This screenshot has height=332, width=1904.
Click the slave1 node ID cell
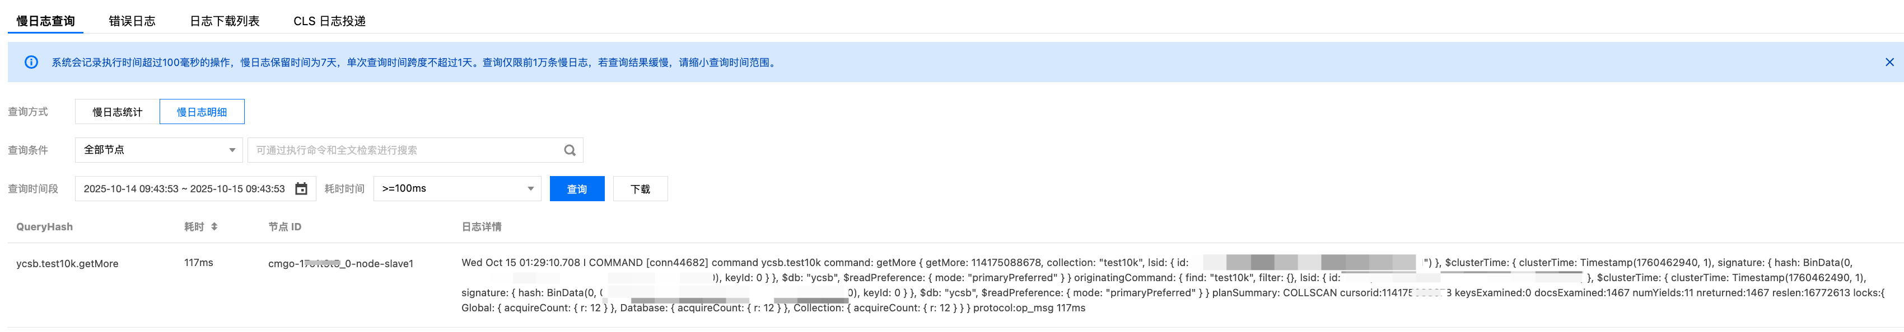340,264
